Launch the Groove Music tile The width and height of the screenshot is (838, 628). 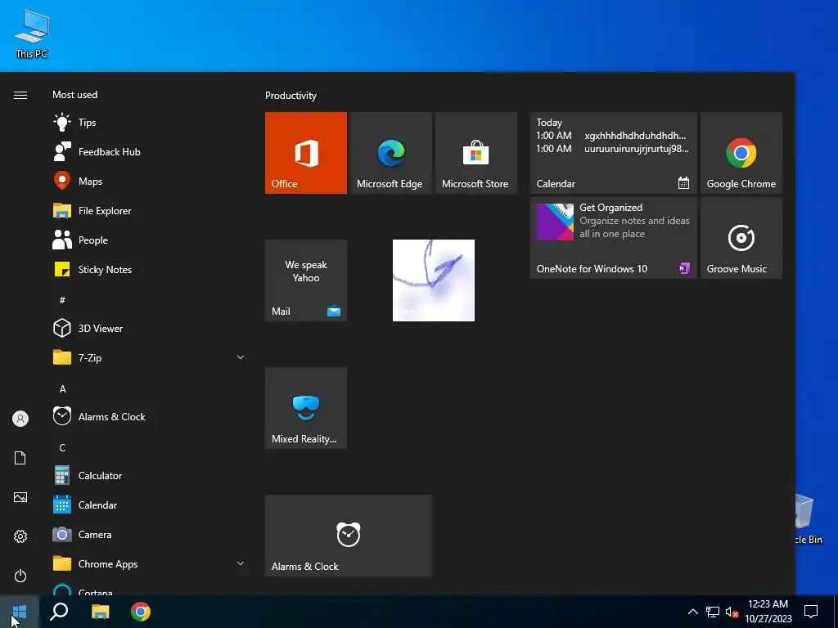point(741,238)
